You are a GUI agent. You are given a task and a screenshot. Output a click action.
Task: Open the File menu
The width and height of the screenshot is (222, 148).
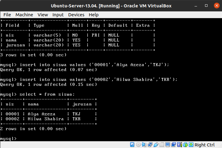[x=7, y=15]
